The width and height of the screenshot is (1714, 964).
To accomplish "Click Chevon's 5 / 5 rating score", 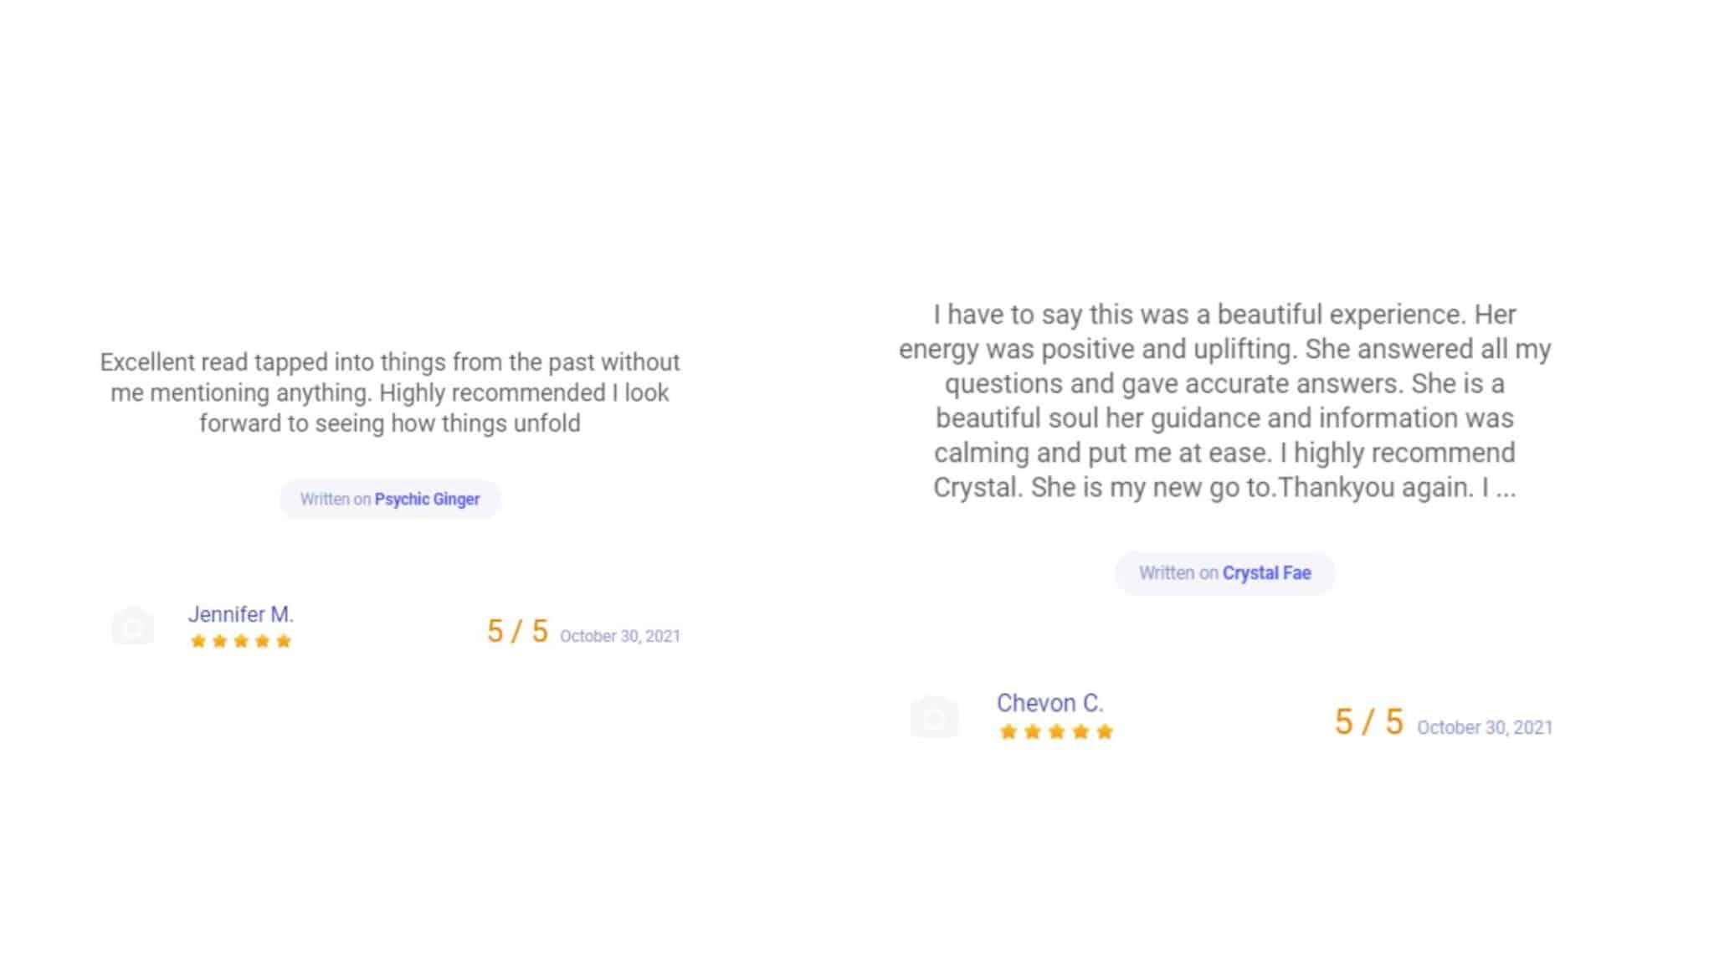I will (1368, 722).
